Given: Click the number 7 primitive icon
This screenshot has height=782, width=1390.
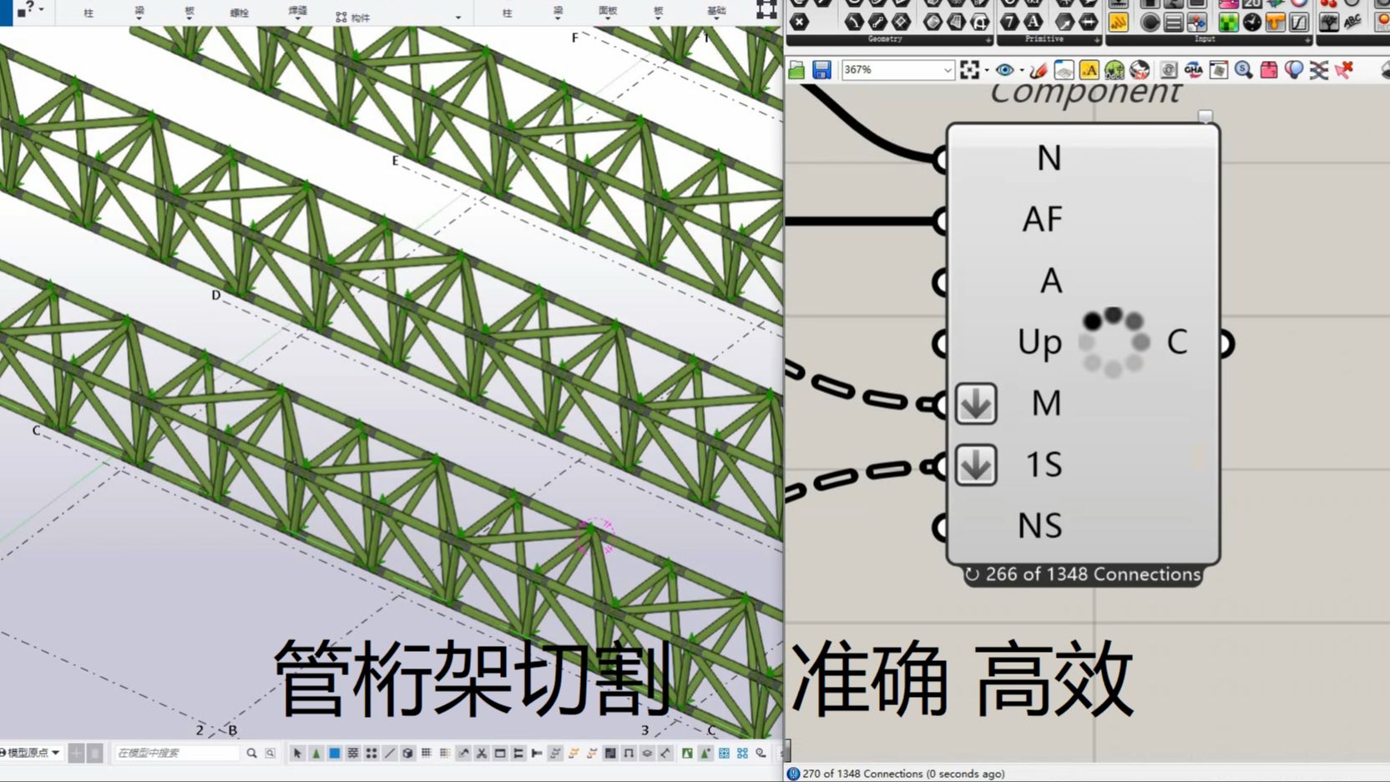Looking at the screenshot, I should point(1009,23).
